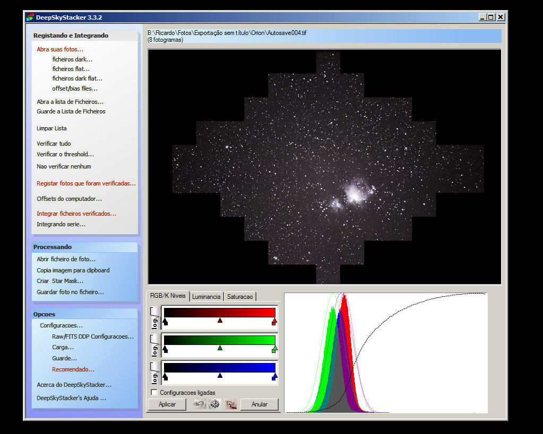Click Abra a lista de Ficheiros

70,102
